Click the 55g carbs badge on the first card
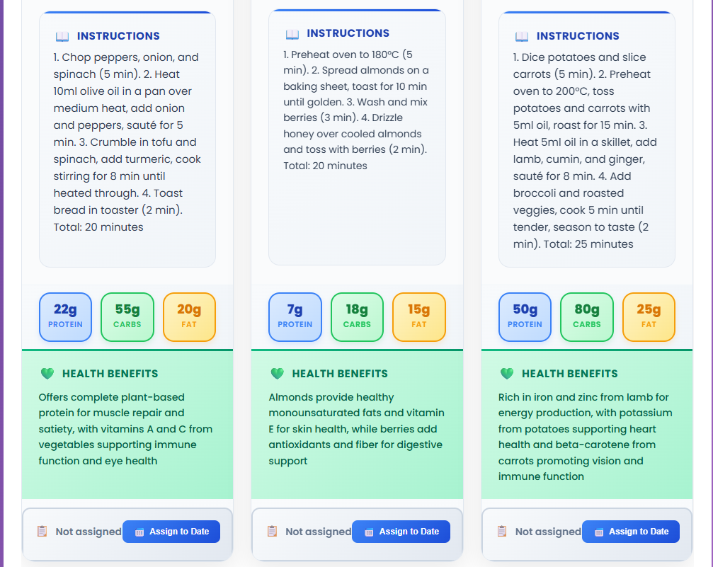The width and height of the screenshot is (713, 567). pyautogui.click(x=127, y=317)
